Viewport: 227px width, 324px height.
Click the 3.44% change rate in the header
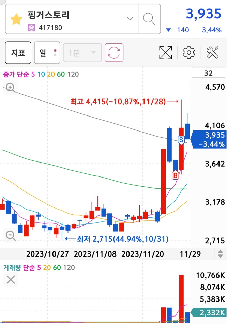[x=212, y=30]
